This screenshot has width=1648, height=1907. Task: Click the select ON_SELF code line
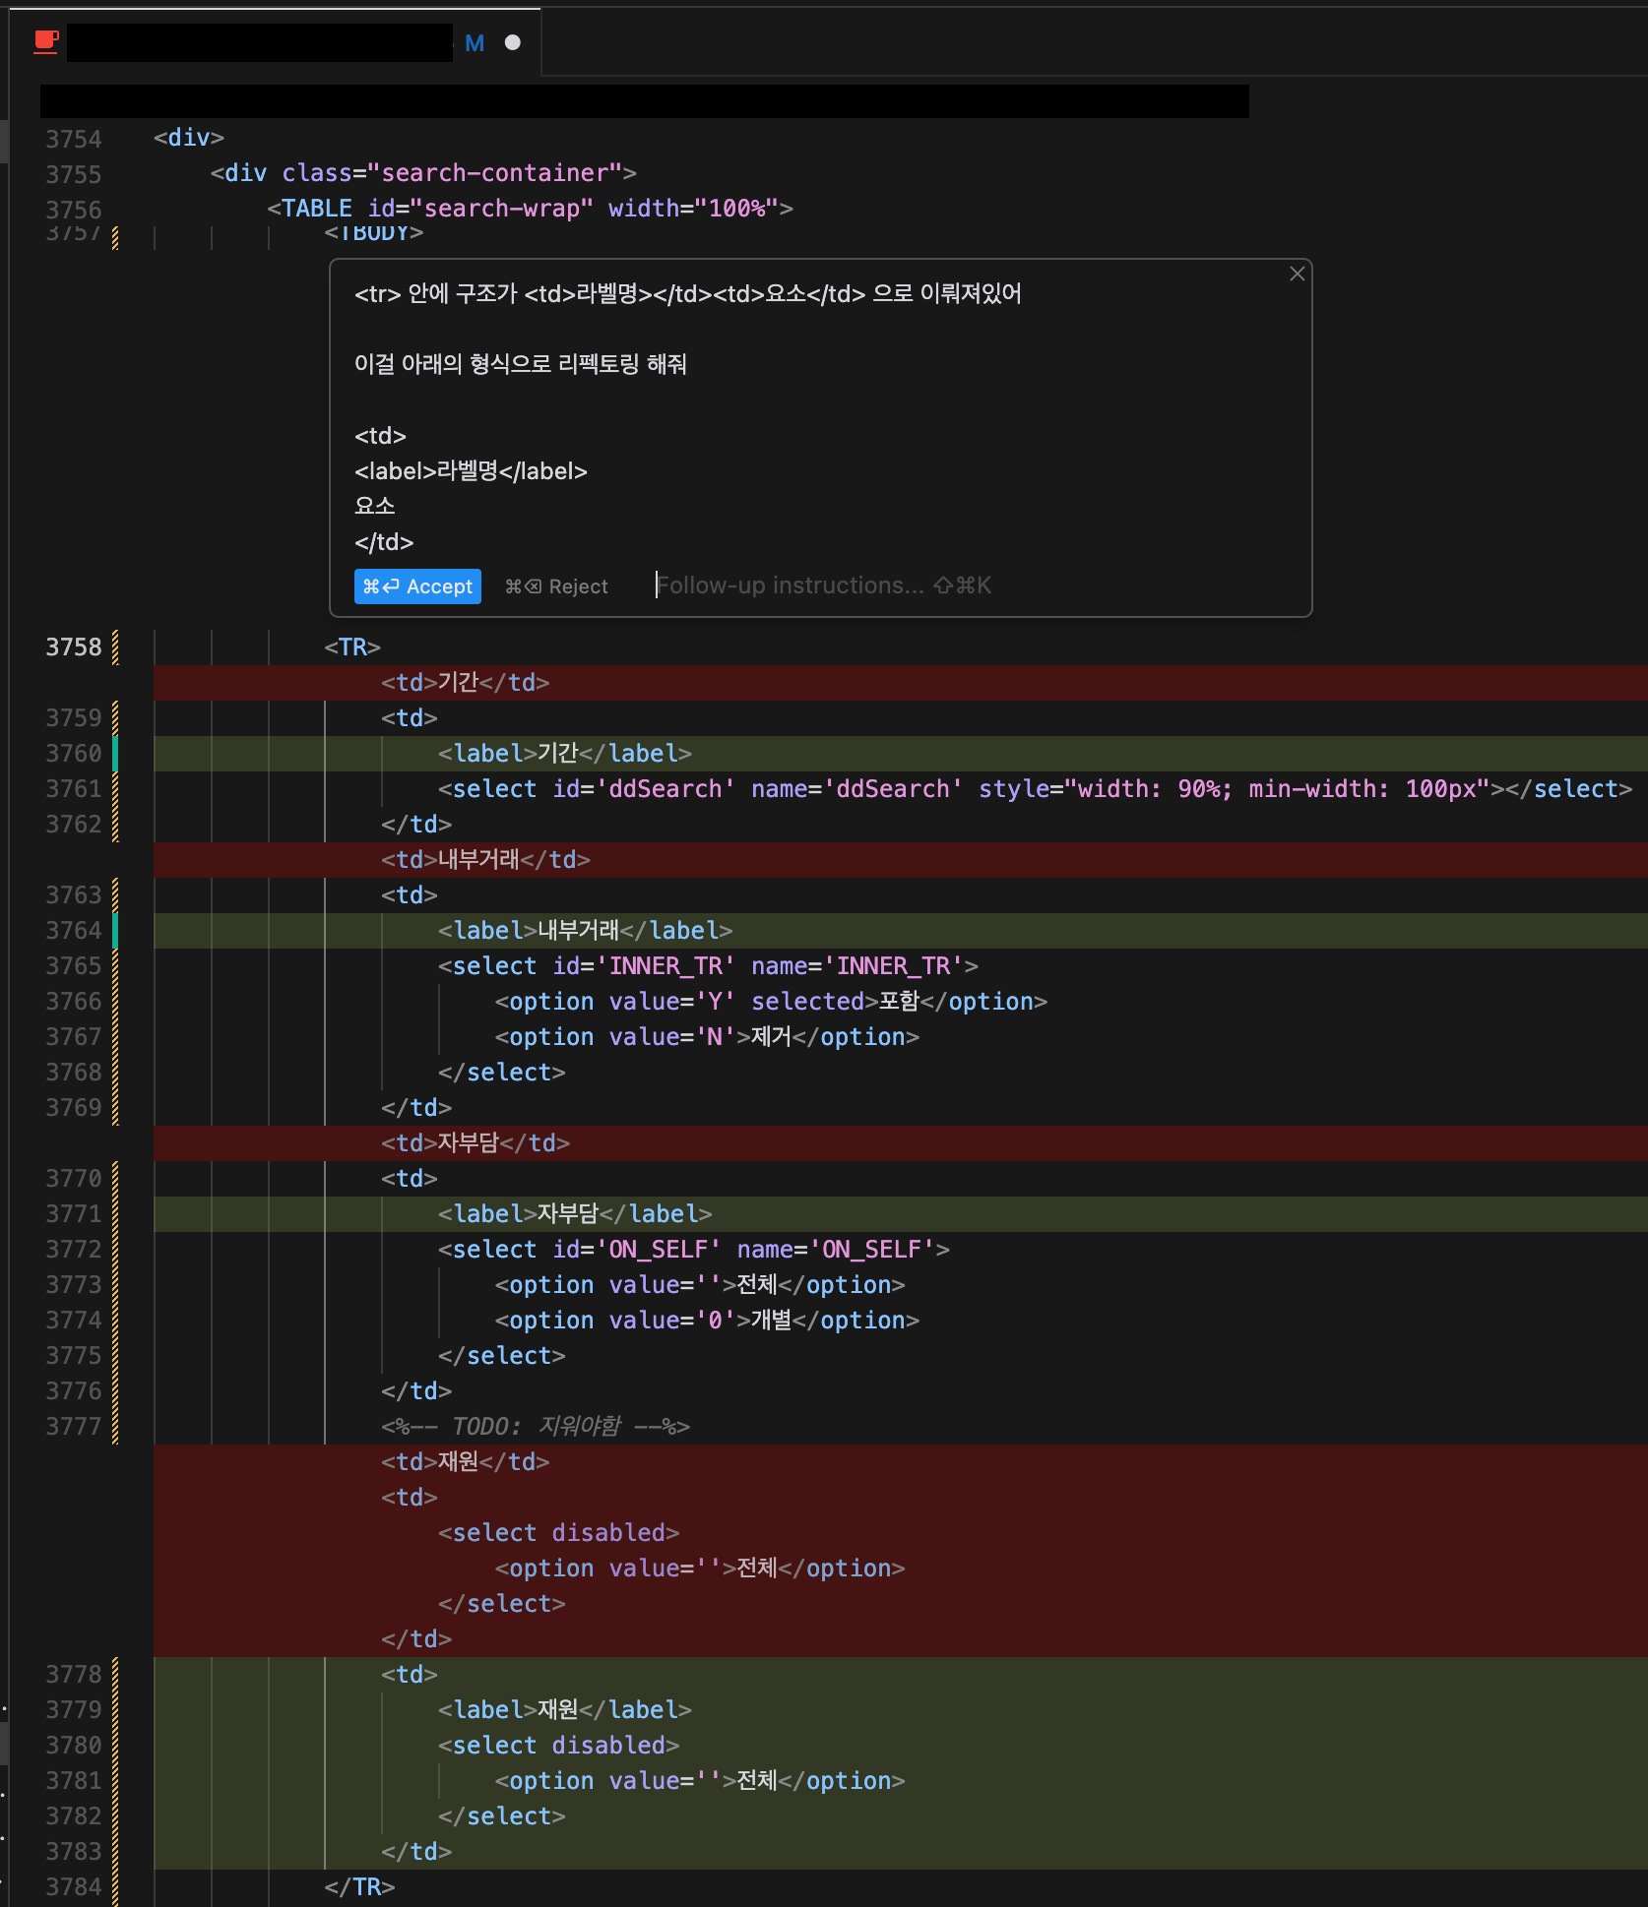pos(694,1250)
